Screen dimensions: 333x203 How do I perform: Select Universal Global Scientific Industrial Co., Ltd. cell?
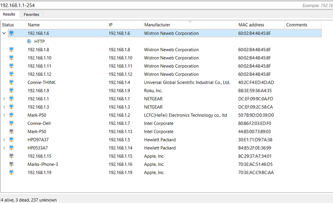pos(187,82)
